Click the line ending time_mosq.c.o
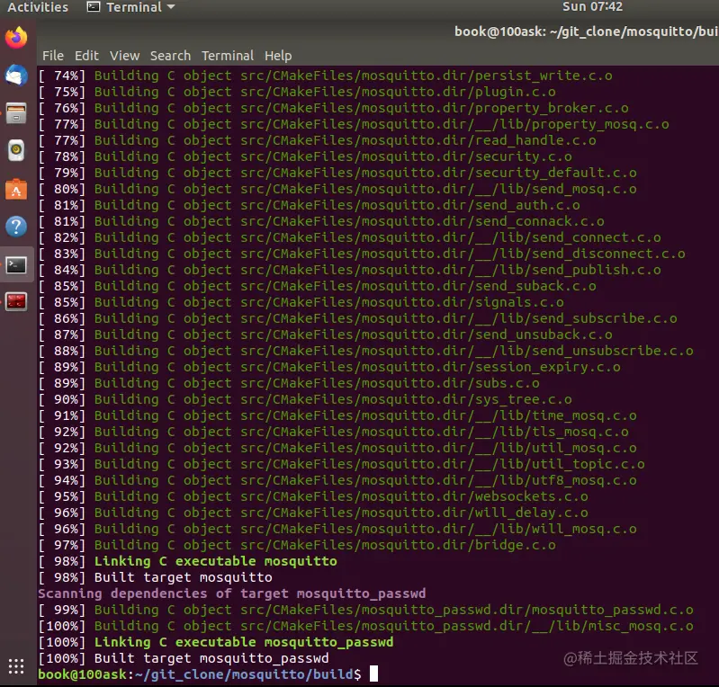 coord(337,415)
